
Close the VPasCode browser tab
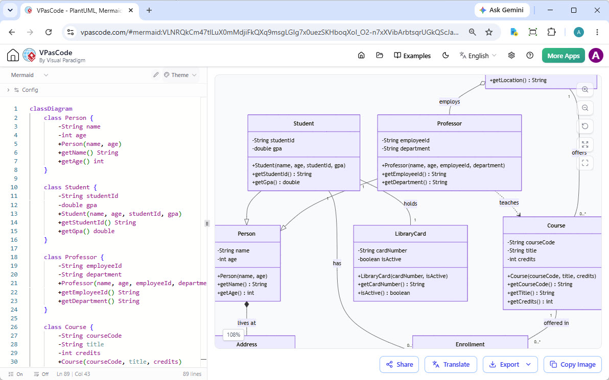click(x=131, y=11)
